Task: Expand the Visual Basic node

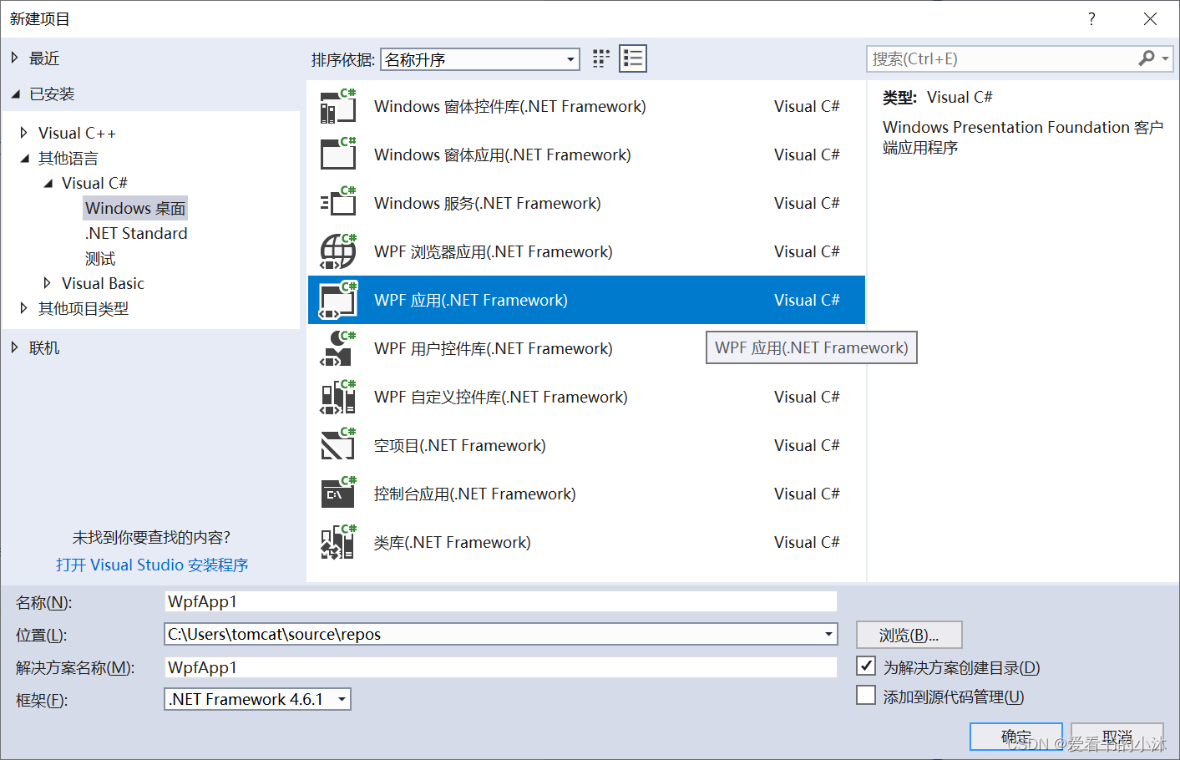Action: point(47,283)
